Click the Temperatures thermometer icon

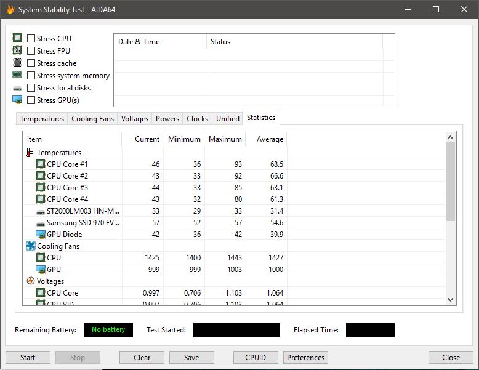click(x=31, y=153)
